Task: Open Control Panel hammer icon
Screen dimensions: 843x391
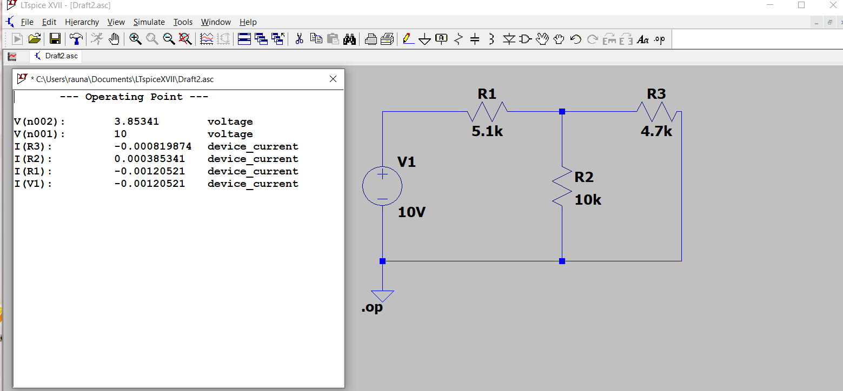Action: [77, 39]
